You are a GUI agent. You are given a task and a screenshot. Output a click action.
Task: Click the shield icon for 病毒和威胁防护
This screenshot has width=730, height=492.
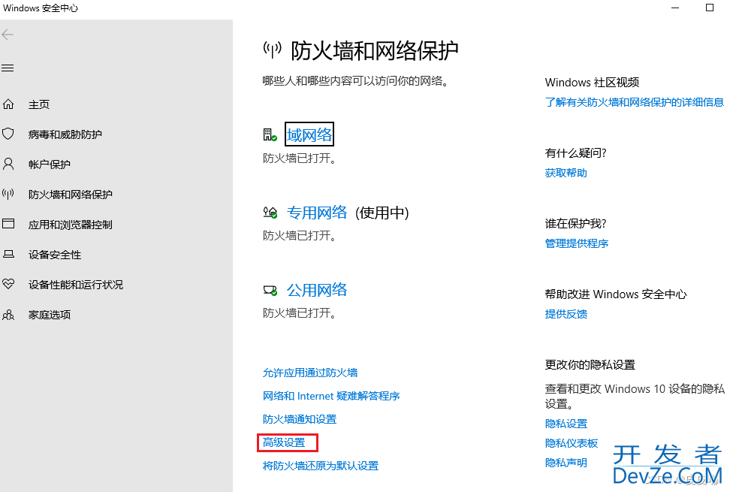(x=8, y=134)
